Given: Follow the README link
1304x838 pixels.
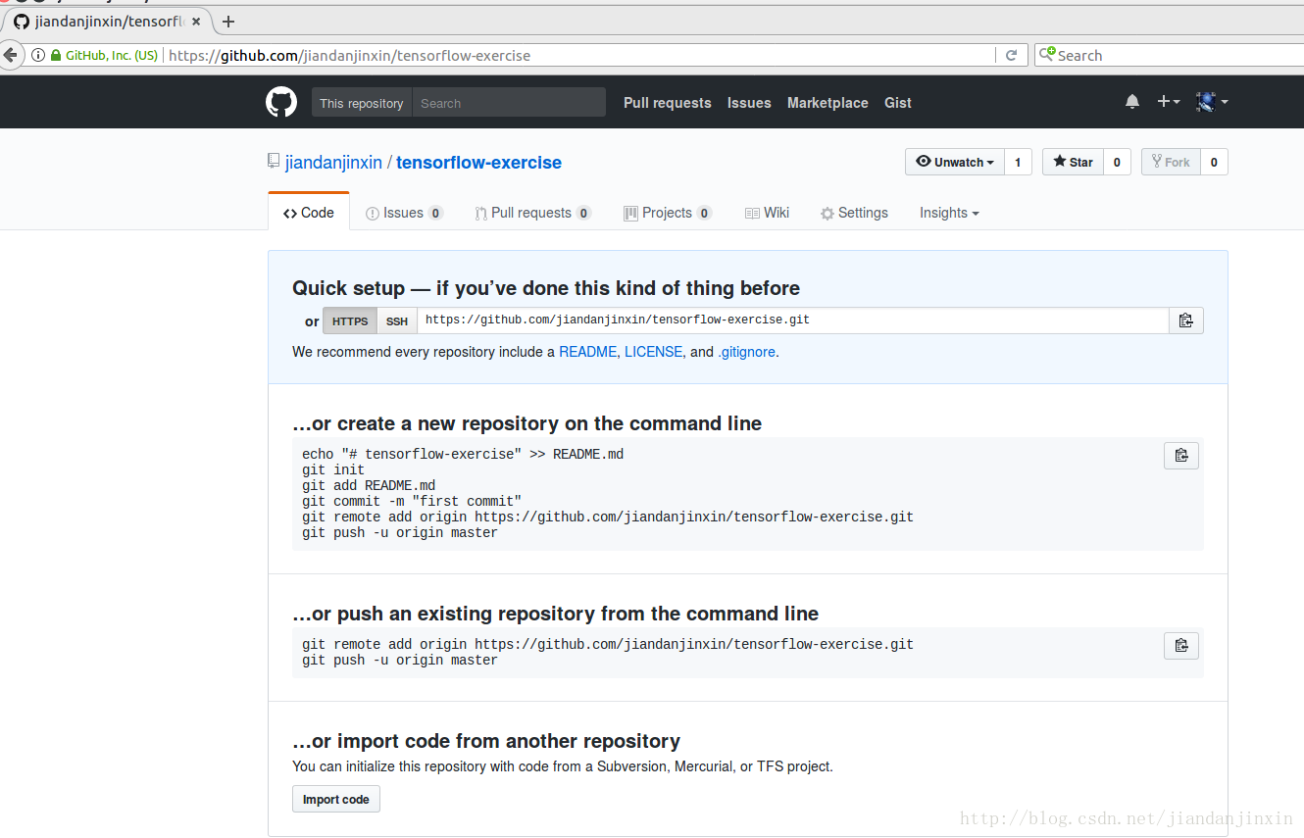Looking at the screenshot, I should pyautogui.click(x=587, y=352).
